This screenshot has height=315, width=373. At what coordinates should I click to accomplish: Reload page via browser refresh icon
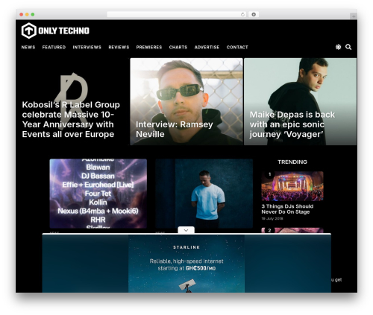(x=242, y=14)
